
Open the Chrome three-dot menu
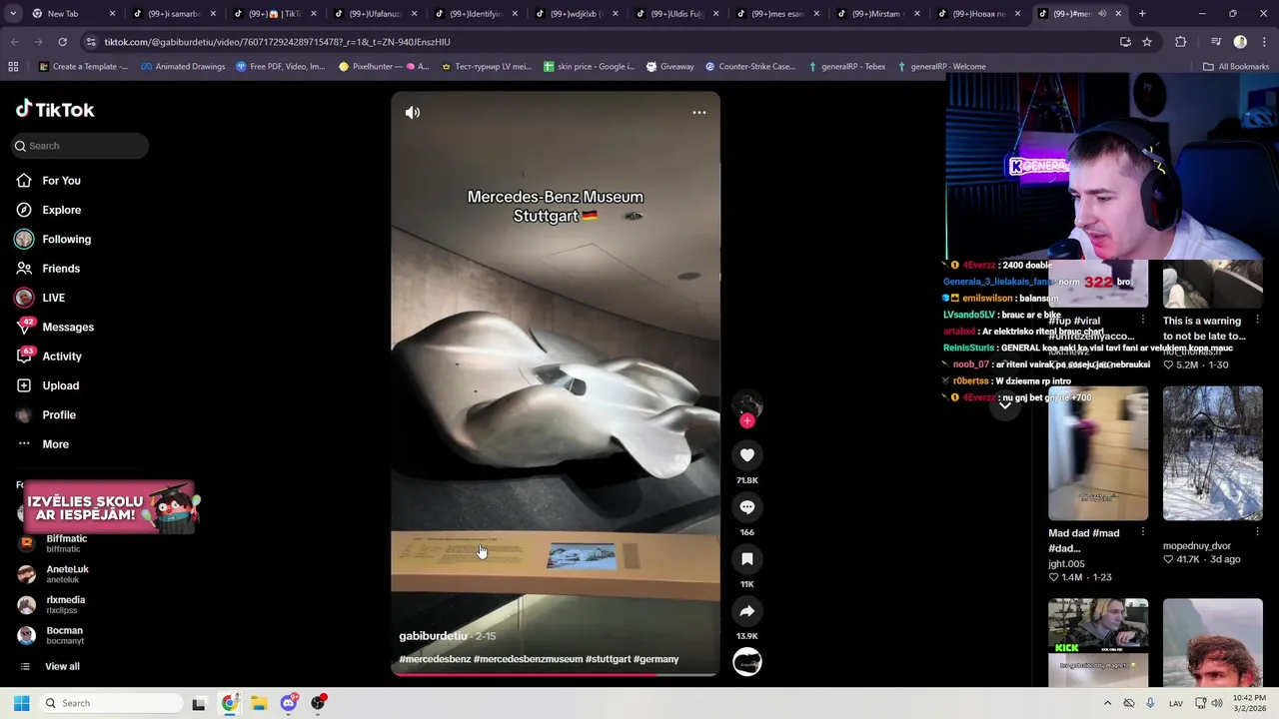pos(1263,42)
